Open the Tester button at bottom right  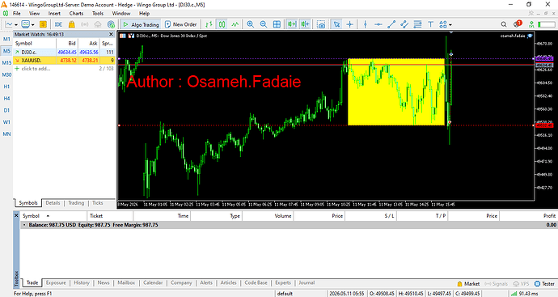544,284
